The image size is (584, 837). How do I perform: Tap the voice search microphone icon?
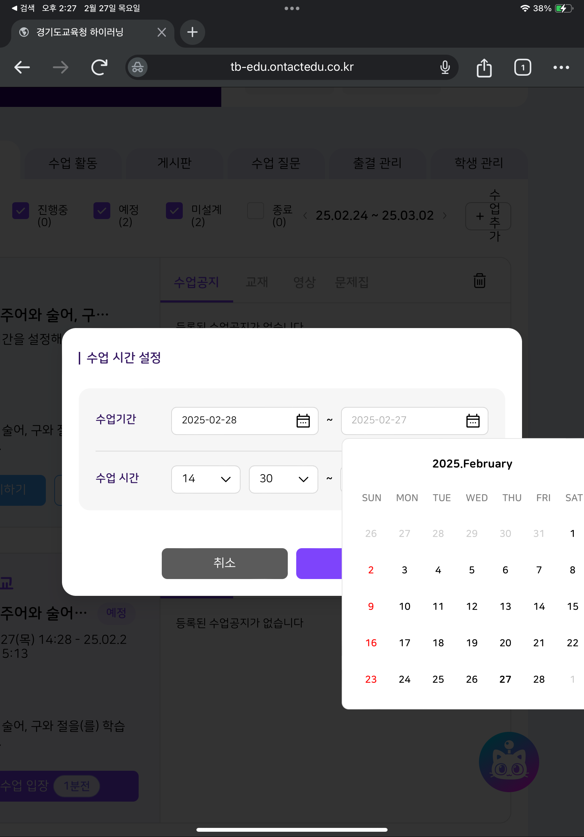[x=445, y=67]
